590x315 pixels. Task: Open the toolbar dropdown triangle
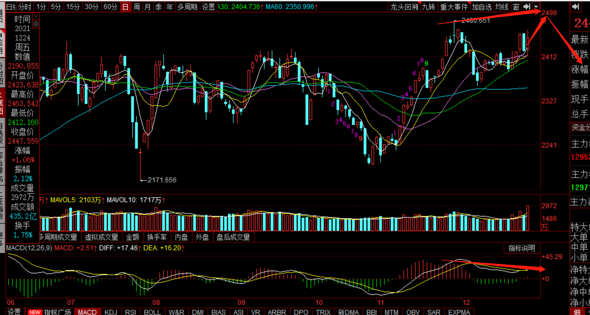click(x=536, y=7)
